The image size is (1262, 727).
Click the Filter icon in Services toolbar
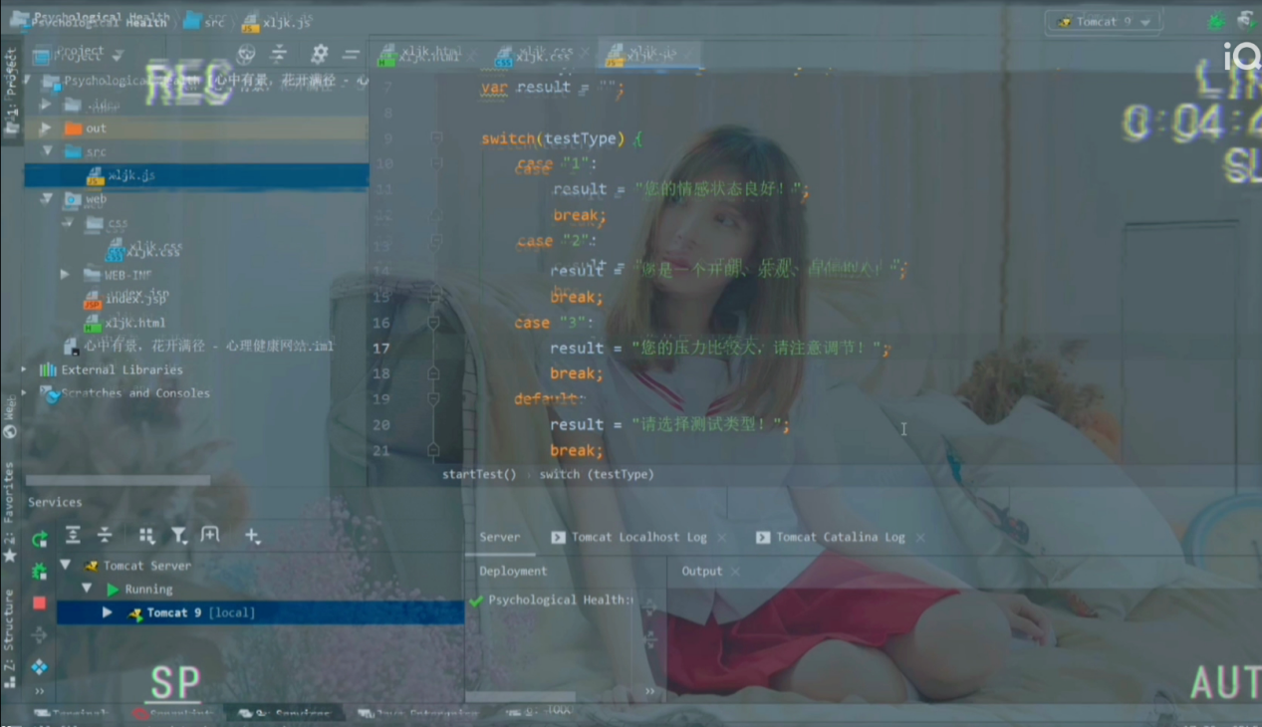178,536
